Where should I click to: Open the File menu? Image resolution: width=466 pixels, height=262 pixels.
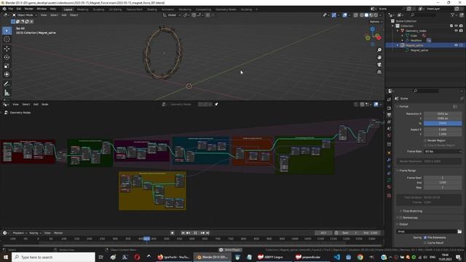[11, 9]
